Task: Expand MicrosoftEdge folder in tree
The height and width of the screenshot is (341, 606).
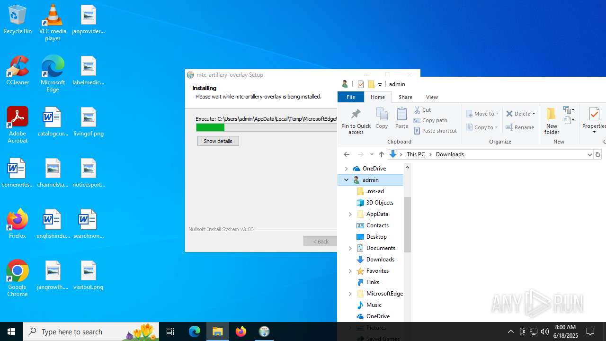Action: (x=350, y=294)
